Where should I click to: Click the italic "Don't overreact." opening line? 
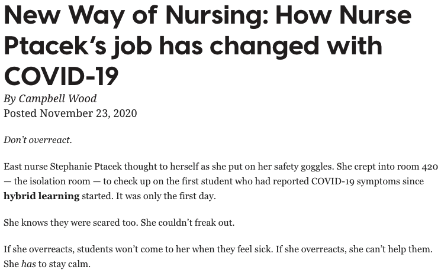pos(38,140)
